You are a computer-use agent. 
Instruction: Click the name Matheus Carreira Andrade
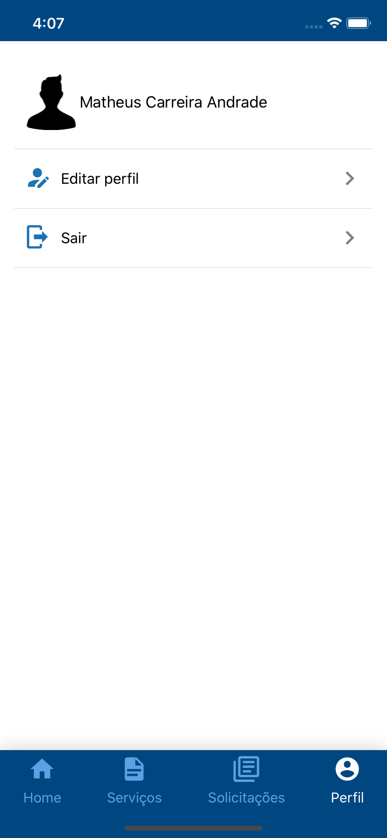(173, 102)
